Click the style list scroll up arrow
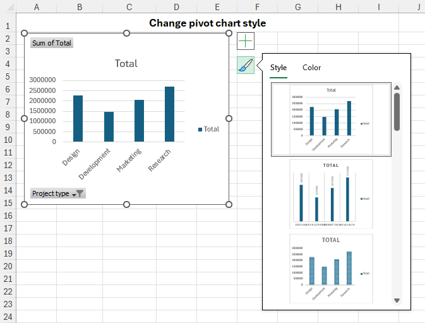This screenshot has width=425, height=323. pyautogui.click(x=397, y=88)
